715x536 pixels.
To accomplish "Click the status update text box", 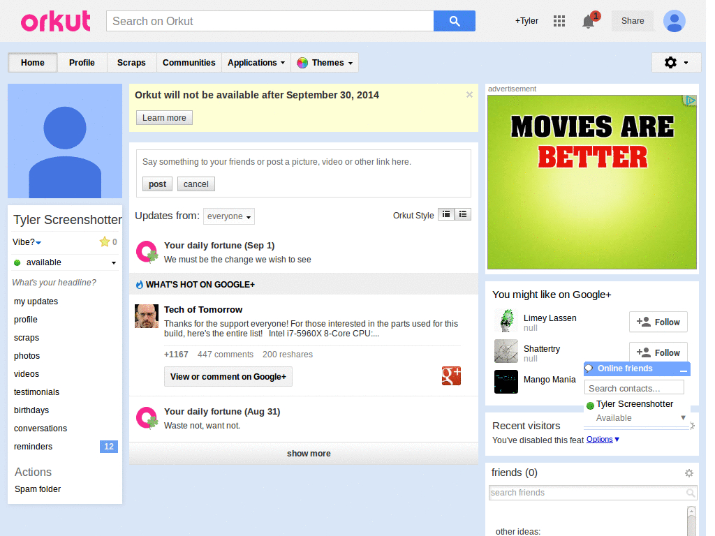I will click(x=303, y=162).
